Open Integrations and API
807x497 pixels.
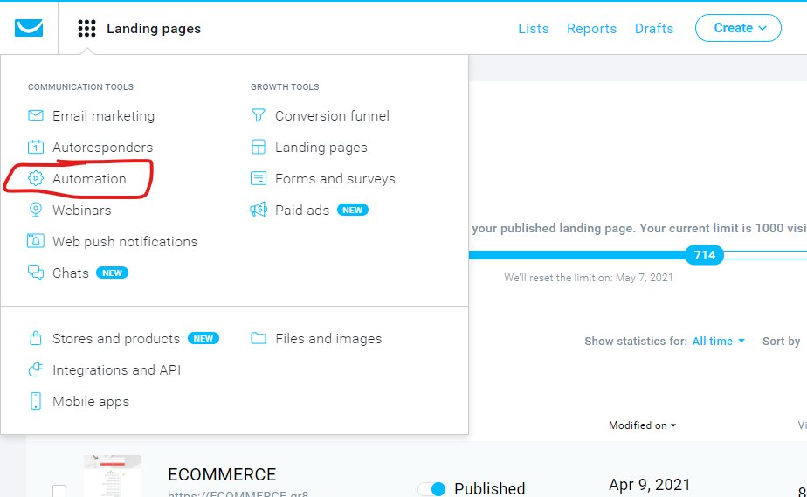pyautogui.click(x=116, y=370)
